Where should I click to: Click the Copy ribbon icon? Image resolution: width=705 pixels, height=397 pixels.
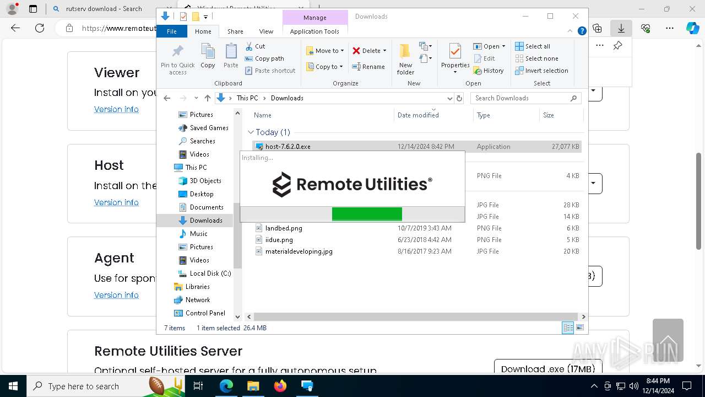[208, 56]
